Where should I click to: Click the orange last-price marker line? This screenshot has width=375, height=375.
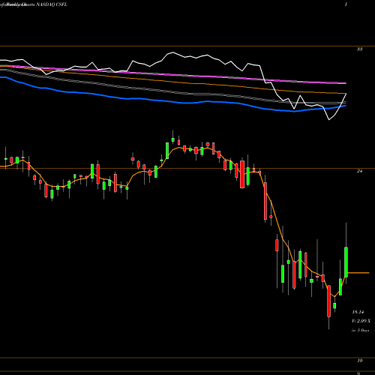coord(358,273)
